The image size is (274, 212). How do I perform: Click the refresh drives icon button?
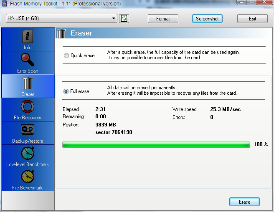pos(124,18)
